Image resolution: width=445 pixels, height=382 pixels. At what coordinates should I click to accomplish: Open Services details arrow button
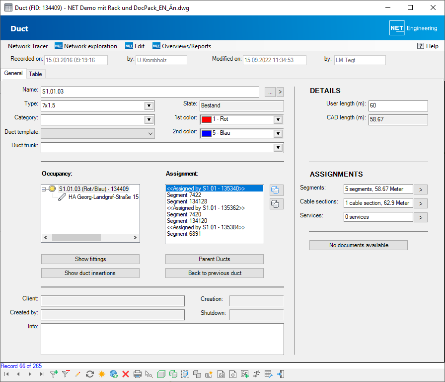(x=421, y=217)
